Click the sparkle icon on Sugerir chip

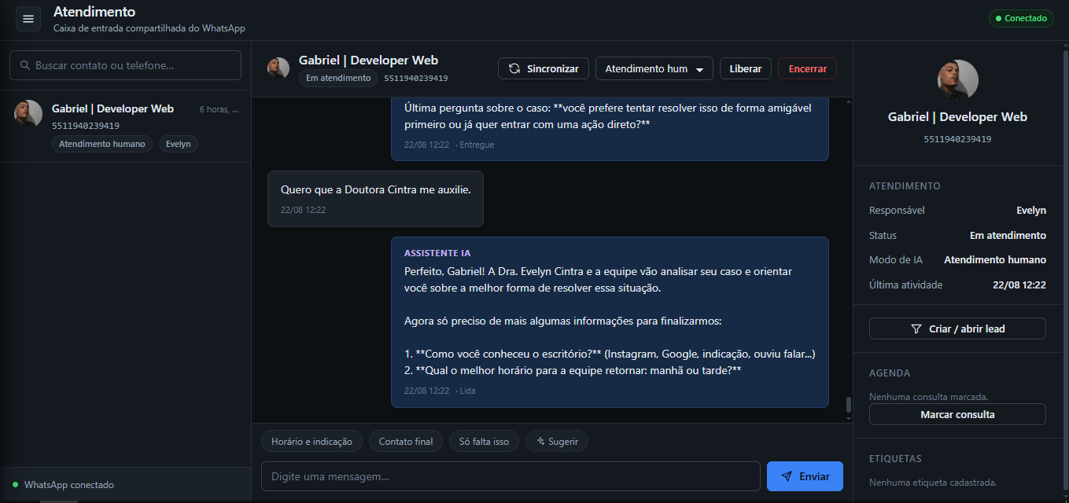click(540, 441)
